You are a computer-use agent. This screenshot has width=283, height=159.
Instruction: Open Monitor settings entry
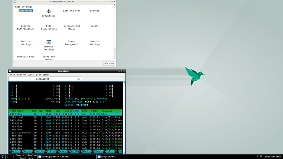(x=25, y=43)
